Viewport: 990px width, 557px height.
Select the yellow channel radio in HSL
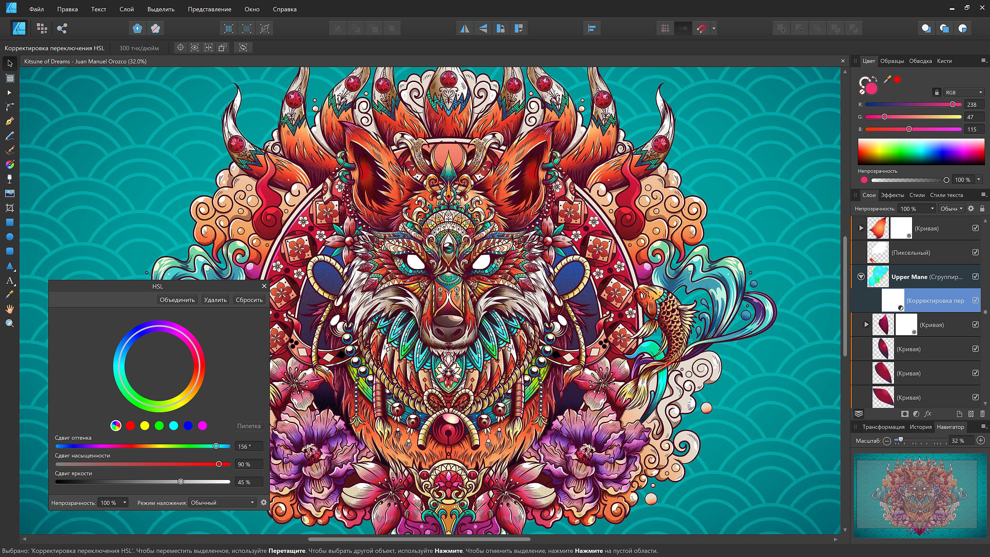click(x=145, y=425)
